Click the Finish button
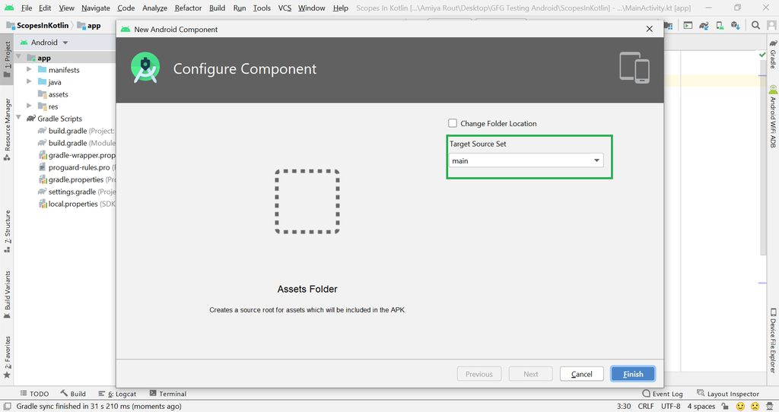Image resolution: width=779 pixels, height=412 pixels. (x=633, y=374)
